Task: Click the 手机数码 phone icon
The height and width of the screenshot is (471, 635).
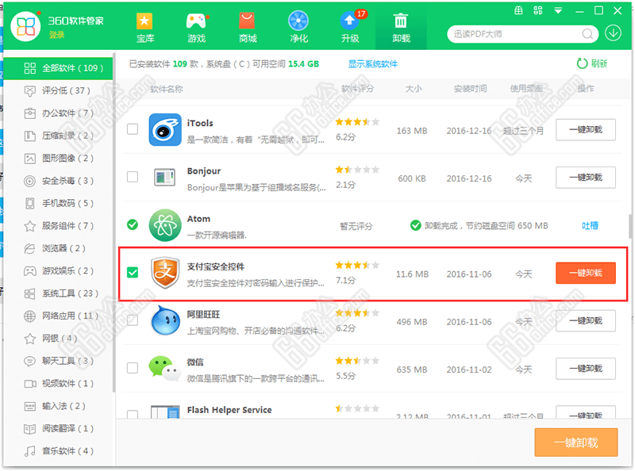Action: pos(29,203)
